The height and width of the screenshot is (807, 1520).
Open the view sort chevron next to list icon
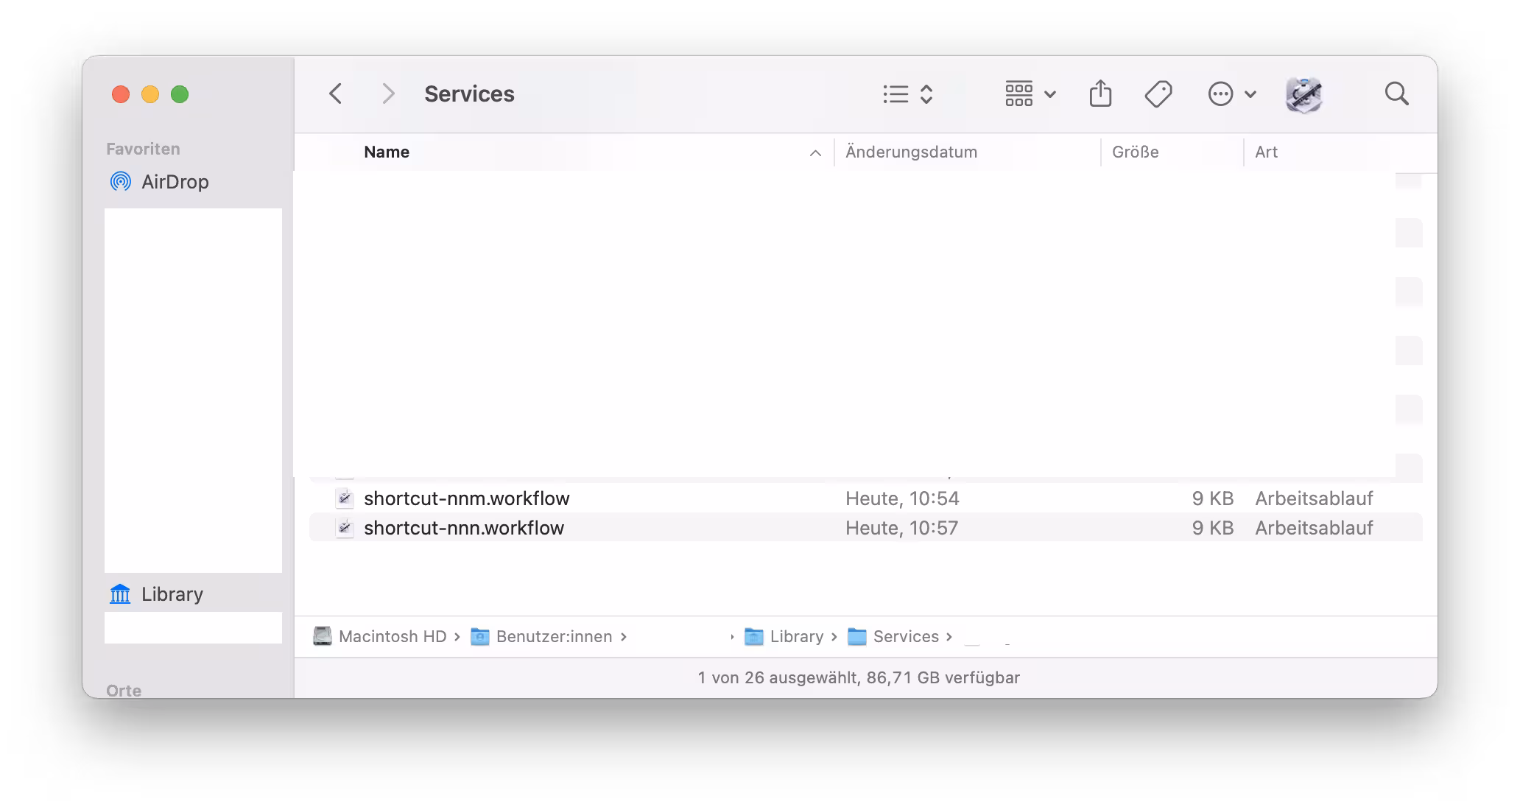point(927,94)
